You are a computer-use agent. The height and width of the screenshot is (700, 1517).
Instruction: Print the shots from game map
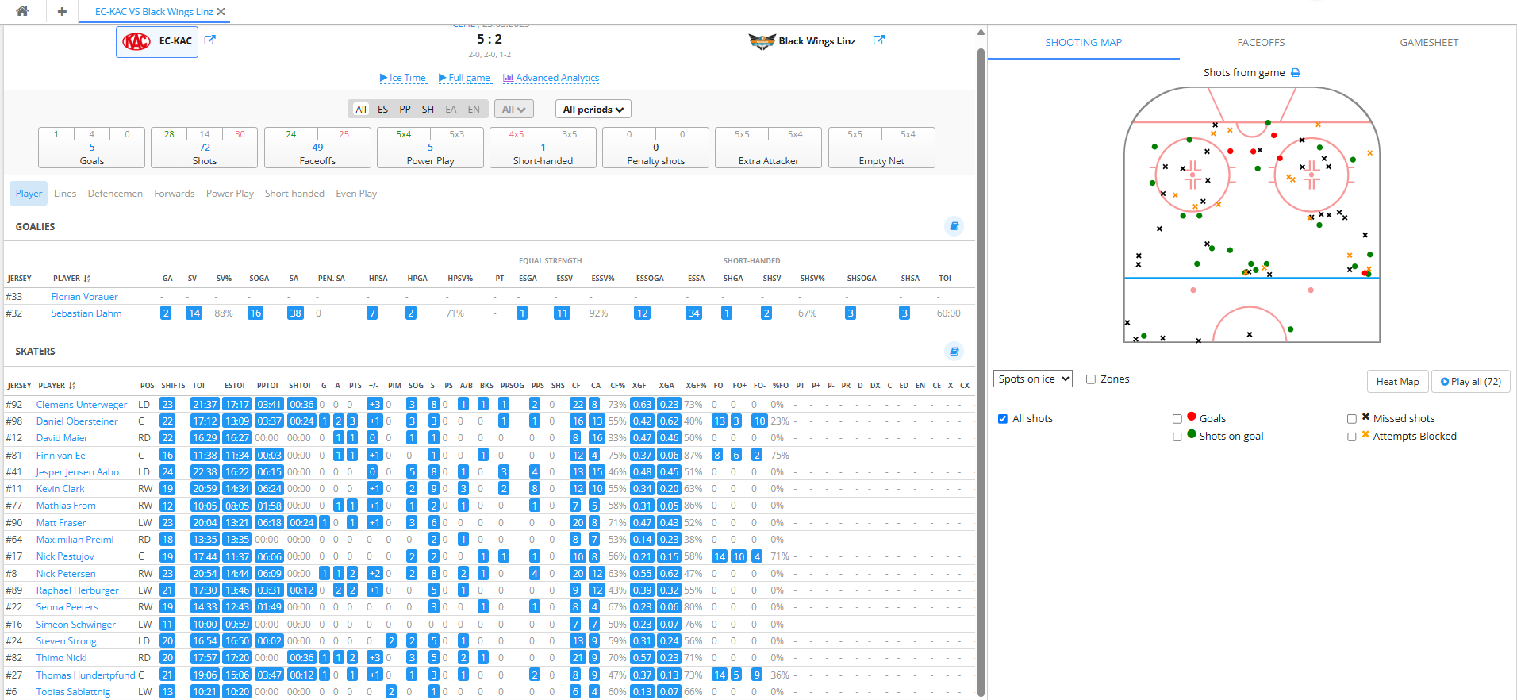pos(1296,73)
